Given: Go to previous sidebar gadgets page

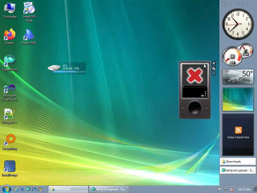Looking at the screenshot, I should [x=230, y=4].
